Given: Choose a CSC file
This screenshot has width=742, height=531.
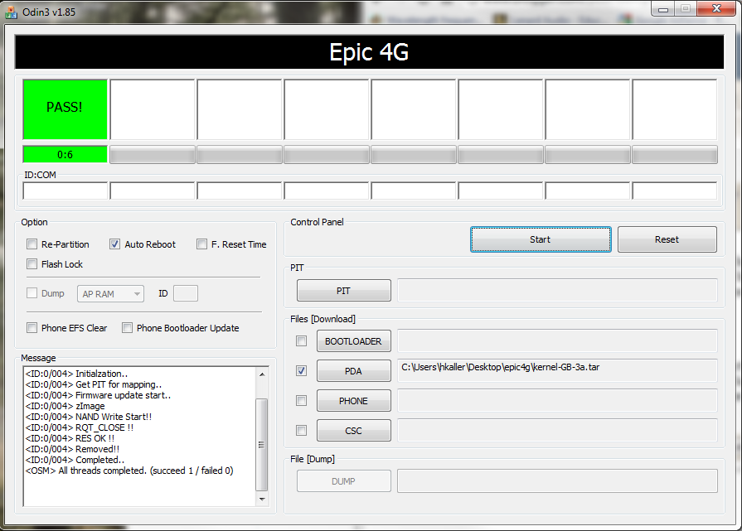Looking at the screenshot, I should [353, 430].
